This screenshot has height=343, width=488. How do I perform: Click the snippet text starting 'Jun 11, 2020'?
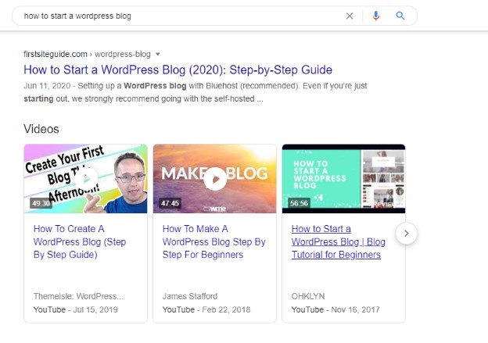(x=196, y=92)
